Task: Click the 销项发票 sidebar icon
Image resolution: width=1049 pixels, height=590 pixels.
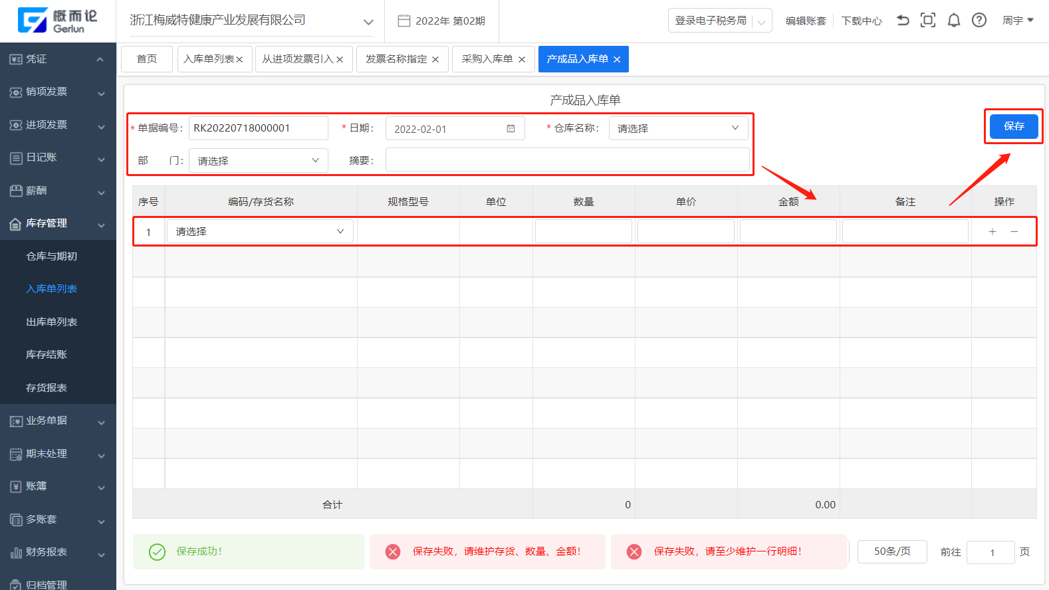Action: (16, 92)
